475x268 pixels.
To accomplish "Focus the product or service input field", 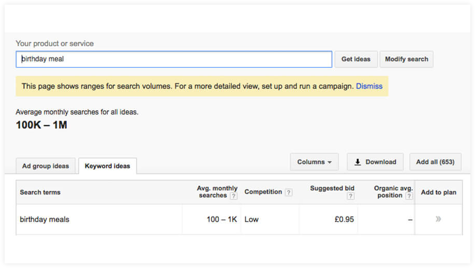I will (x=174, y=59).
